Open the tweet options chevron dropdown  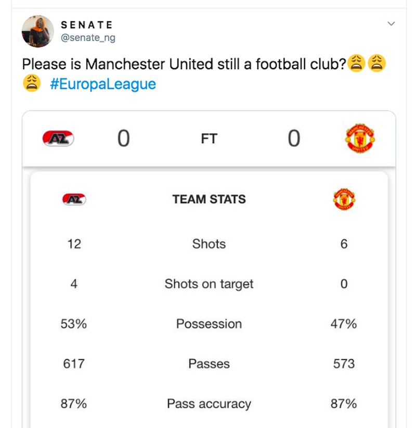[x=392, y=24]
